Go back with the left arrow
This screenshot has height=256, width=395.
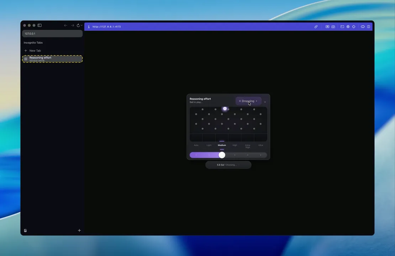65,26
